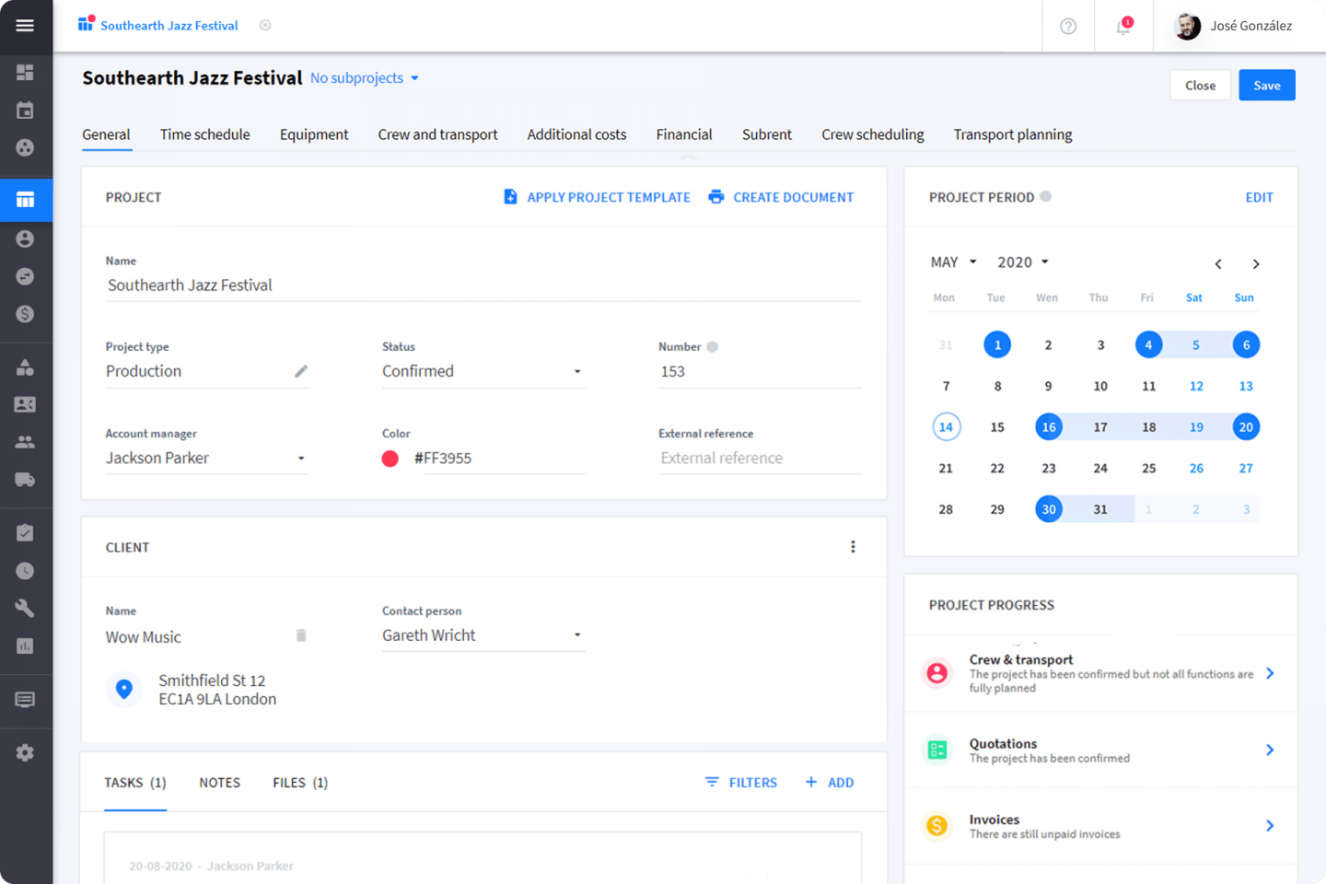
Task: Select the Projects icon in the sidebar
Action: [26, 200]
